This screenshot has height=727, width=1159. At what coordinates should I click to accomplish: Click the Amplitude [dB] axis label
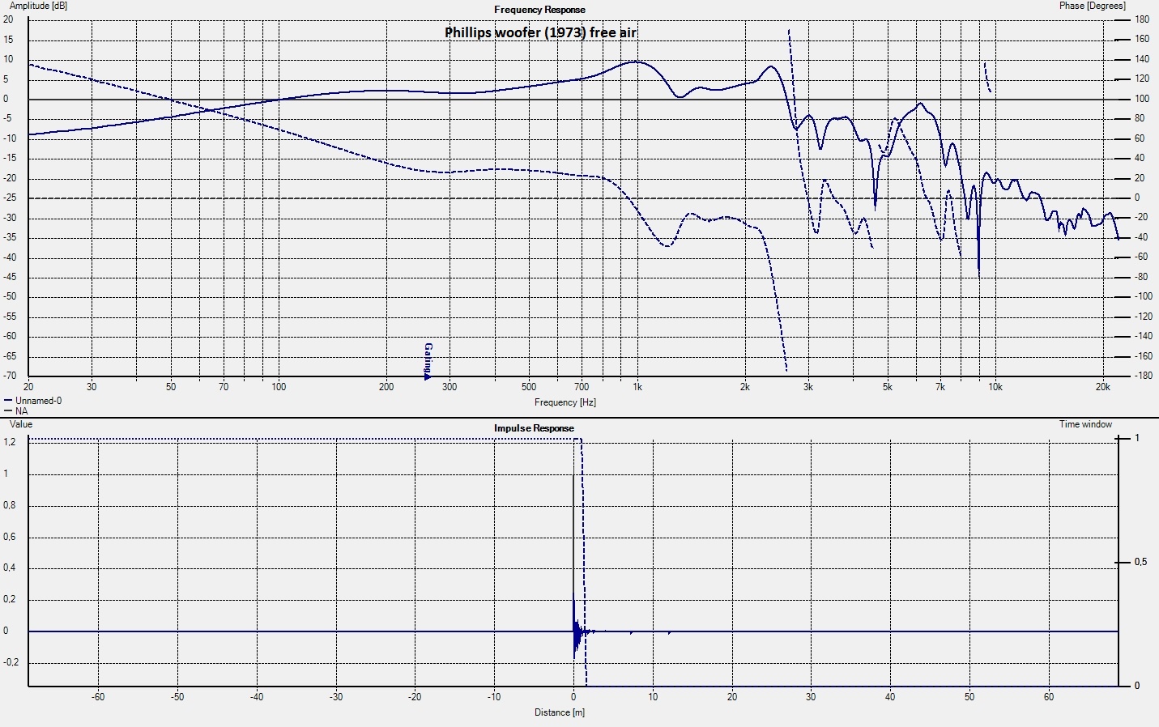[x=38, y=6]
